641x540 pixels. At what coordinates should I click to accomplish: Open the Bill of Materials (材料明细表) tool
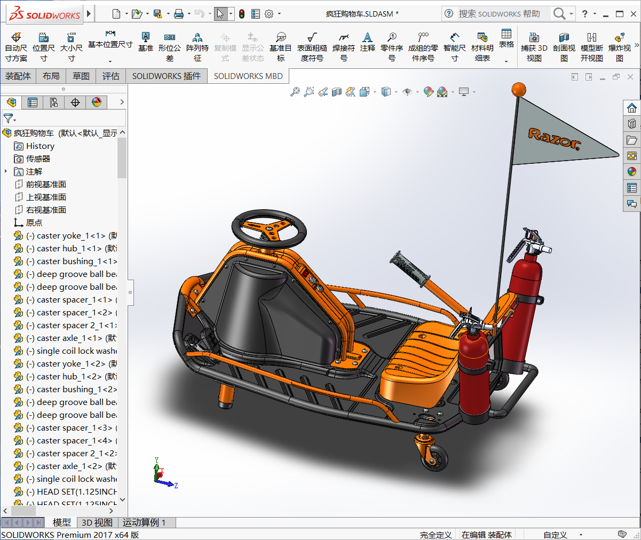[482, 46]
